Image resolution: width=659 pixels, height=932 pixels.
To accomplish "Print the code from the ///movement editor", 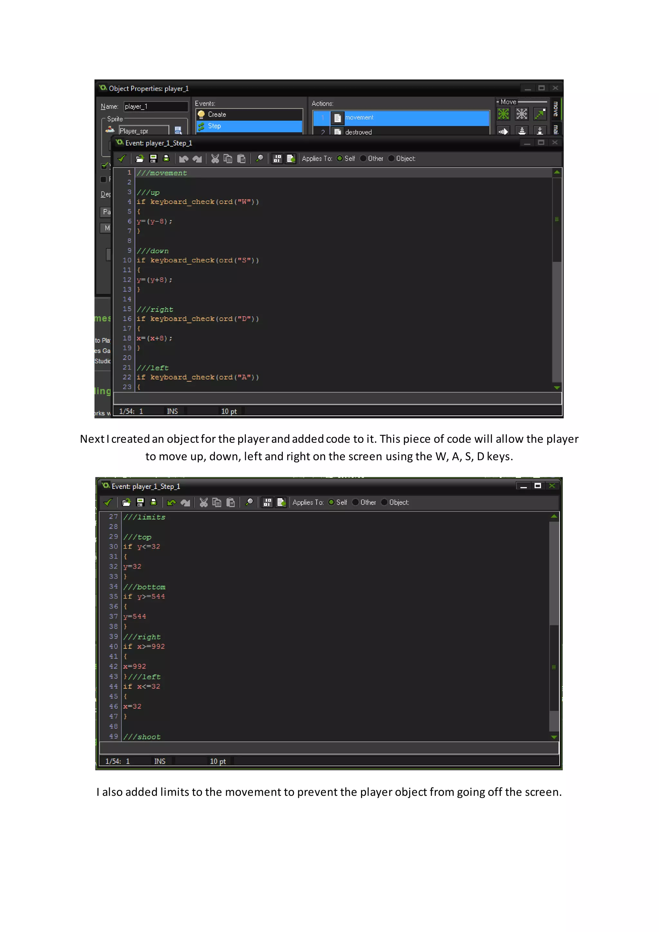I will (166, 159).
